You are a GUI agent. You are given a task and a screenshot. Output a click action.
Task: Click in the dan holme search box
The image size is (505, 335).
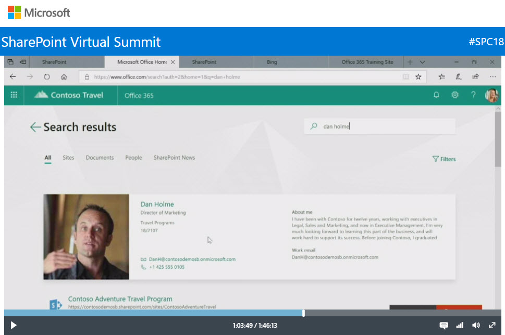pos(380,126)
